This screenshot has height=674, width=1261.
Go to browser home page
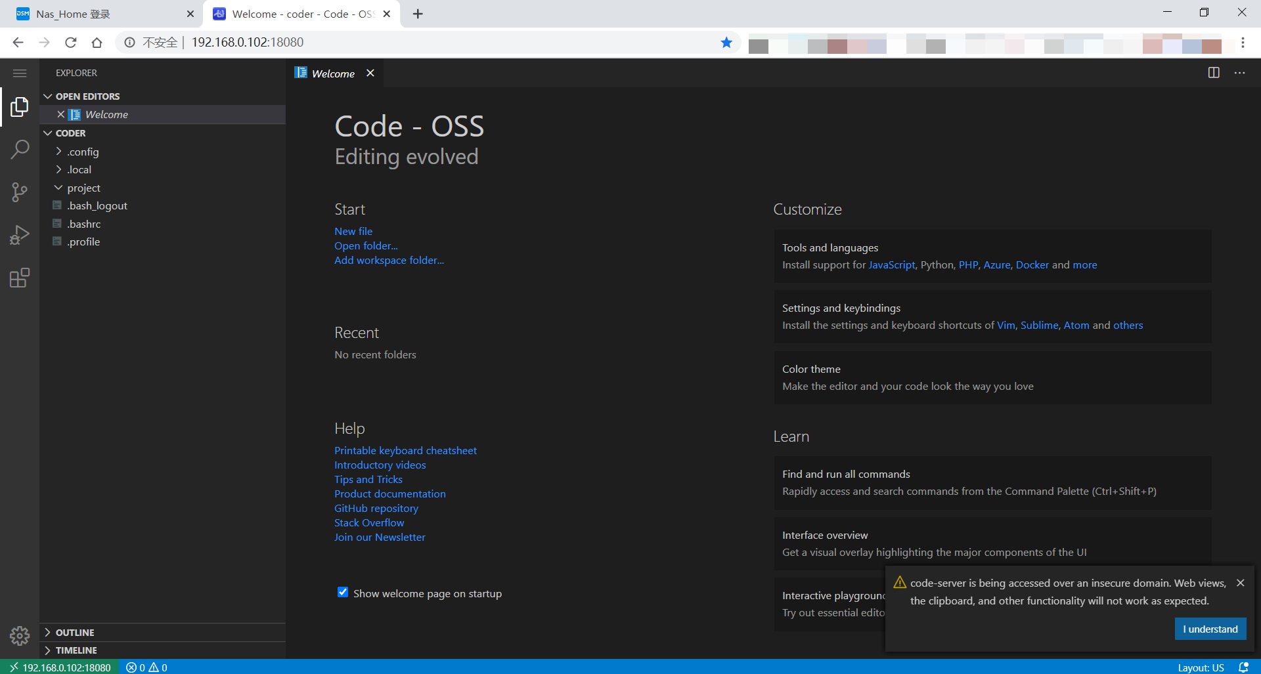pos(97,43)
